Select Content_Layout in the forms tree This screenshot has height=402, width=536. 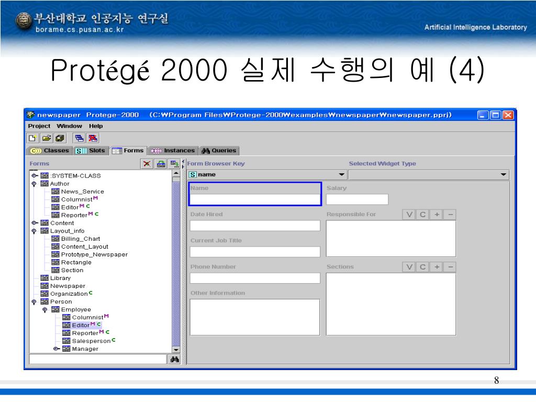coord(84,247)
